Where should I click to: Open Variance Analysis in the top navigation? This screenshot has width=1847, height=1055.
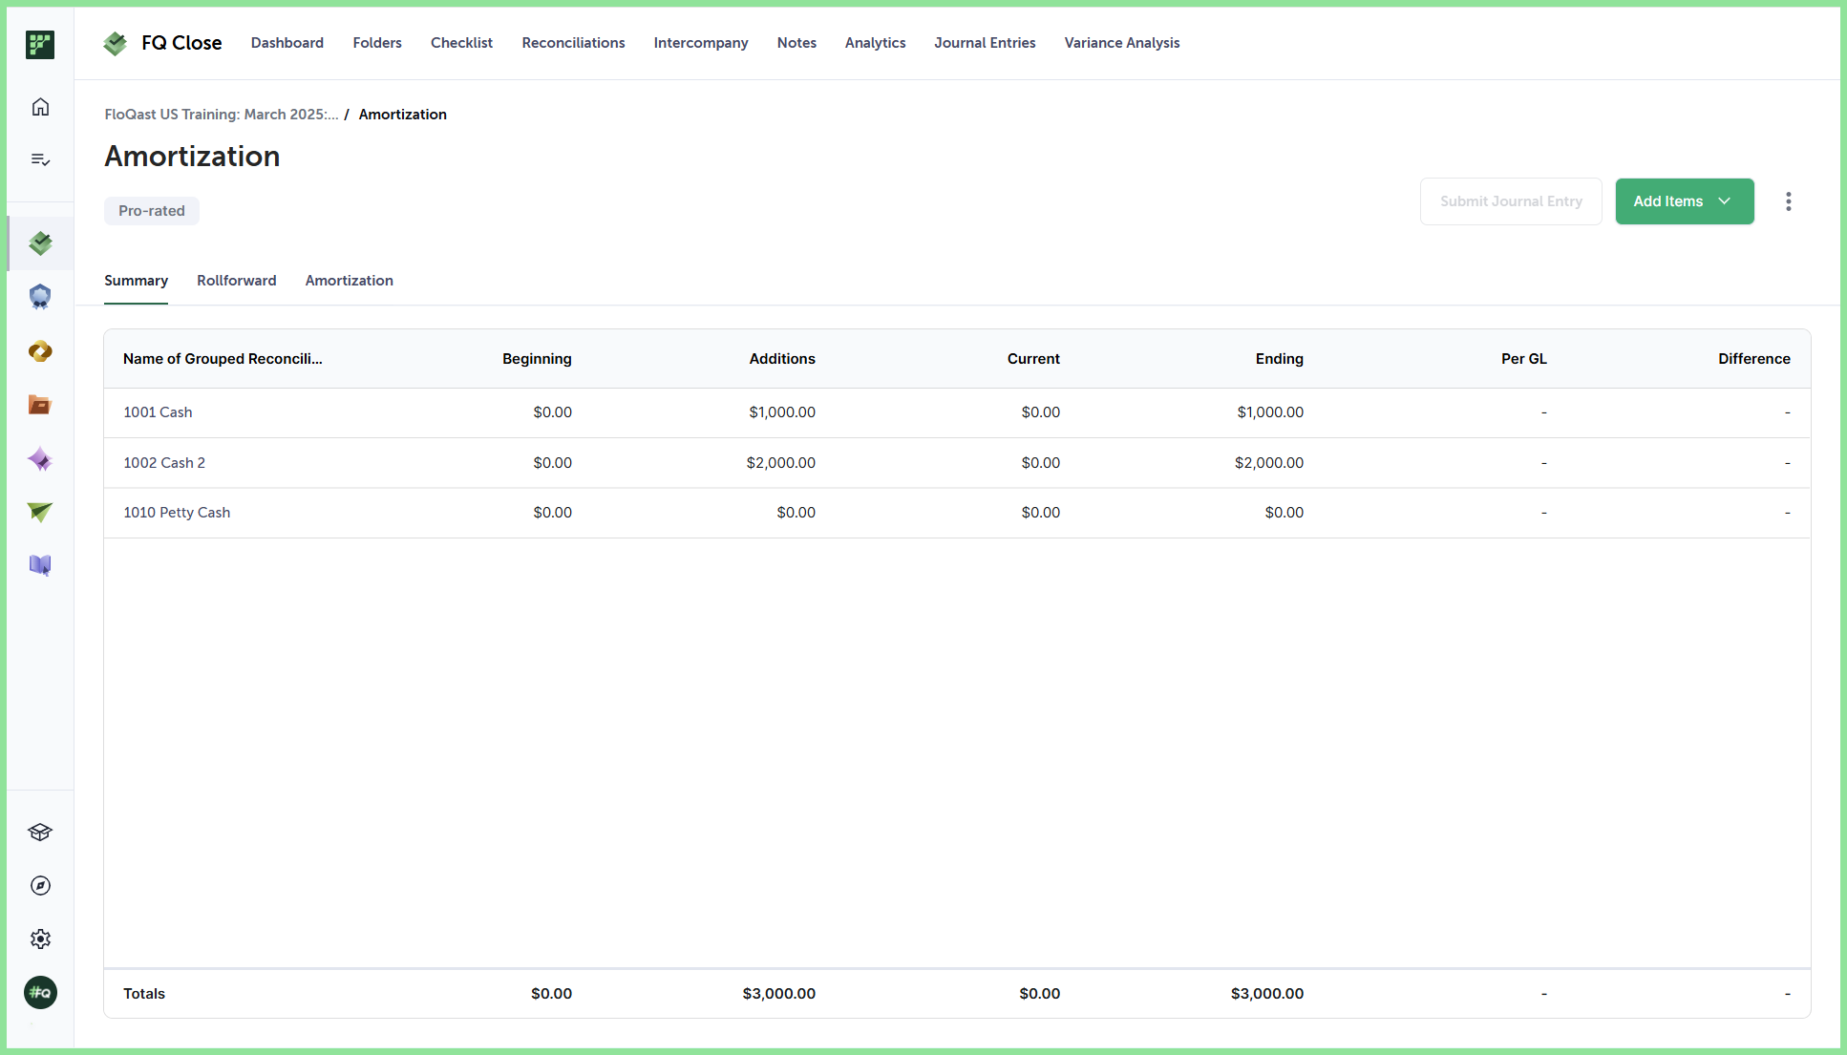(x=1122, y=43)
